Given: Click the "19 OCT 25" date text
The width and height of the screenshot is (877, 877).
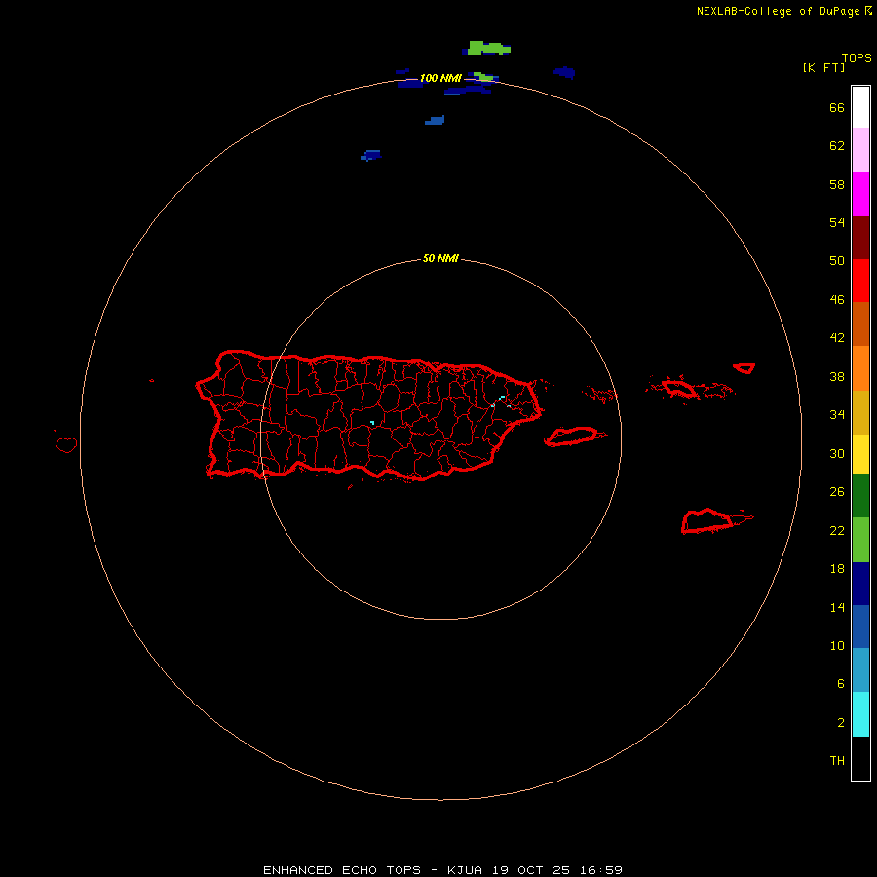Looking at the screenshot, I should click(x=531, y=870).
